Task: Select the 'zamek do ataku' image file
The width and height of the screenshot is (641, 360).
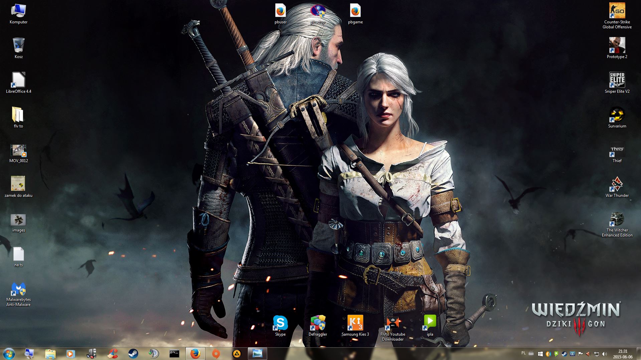Action: [18, 187]
